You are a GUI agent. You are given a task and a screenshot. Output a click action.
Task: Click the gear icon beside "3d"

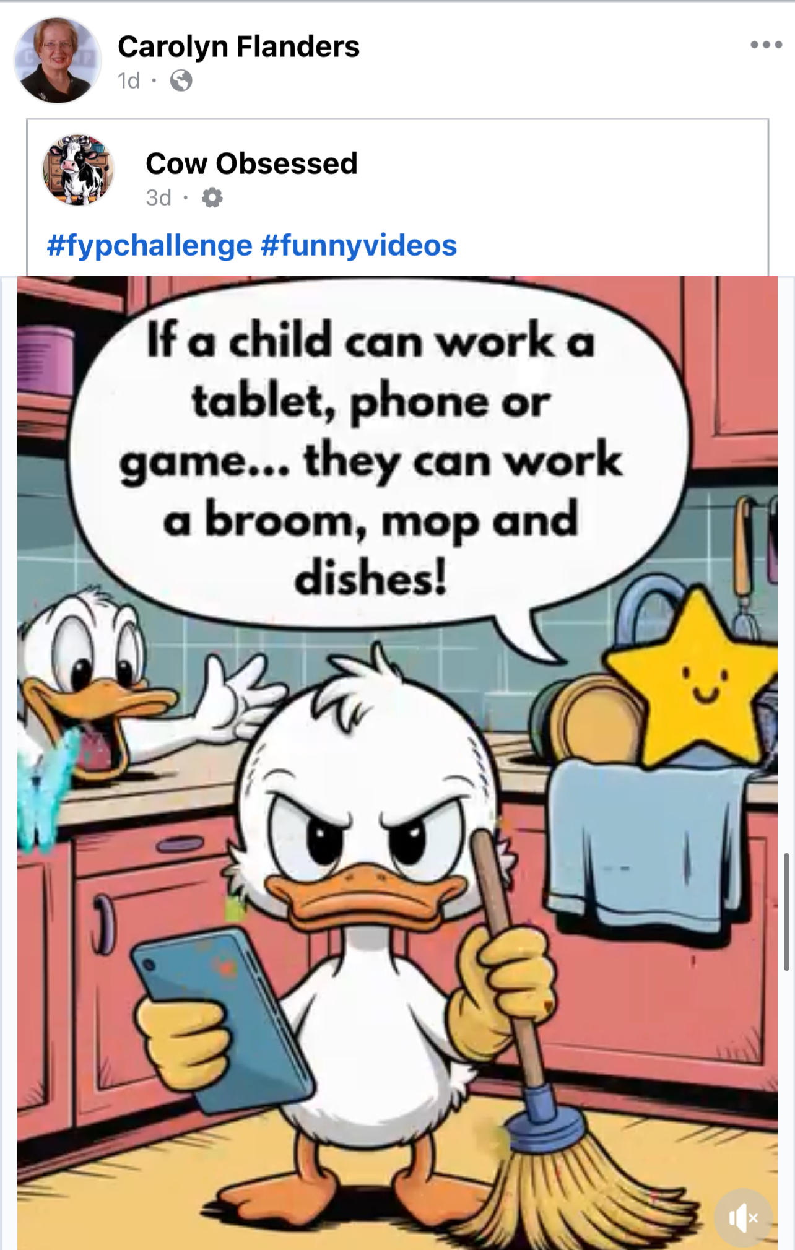pyautogui.click(x=212, y=198)
